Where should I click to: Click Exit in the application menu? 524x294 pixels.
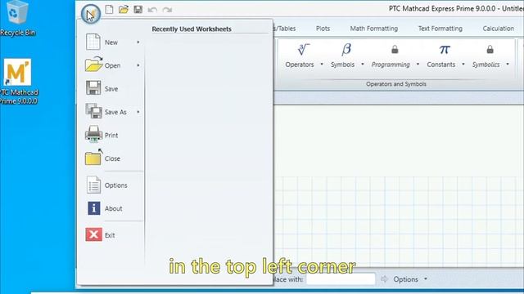click(x=112, y=235)
